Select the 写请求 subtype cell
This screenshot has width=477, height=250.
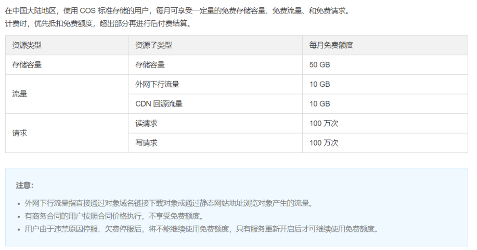point(146,143)
